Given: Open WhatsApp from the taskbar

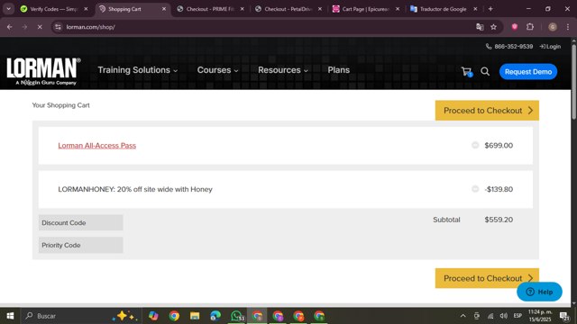Looking at the screenshot, I should [236, 316].
